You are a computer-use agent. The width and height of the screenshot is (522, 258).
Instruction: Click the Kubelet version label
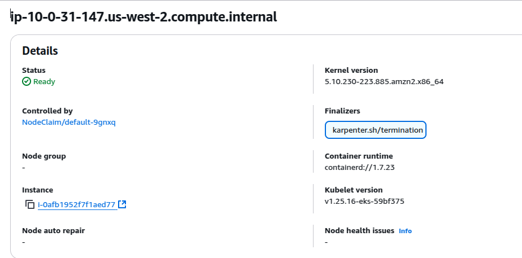pos(354,190)
